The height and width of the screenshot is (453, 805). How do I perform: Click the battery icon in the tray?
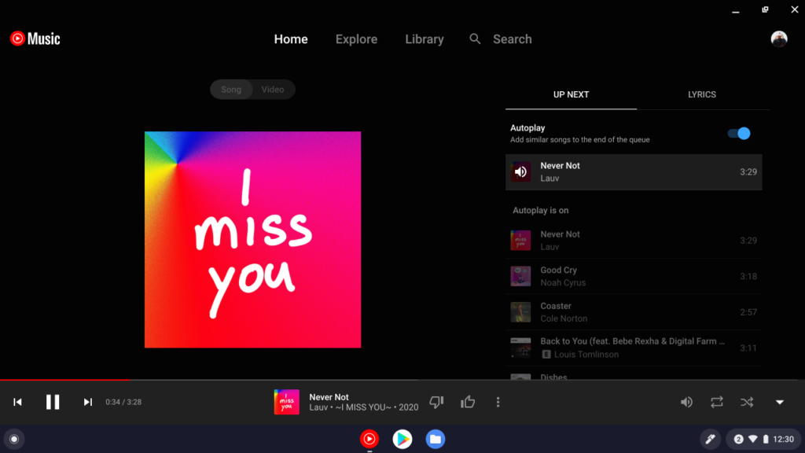[x=766, y=439]
